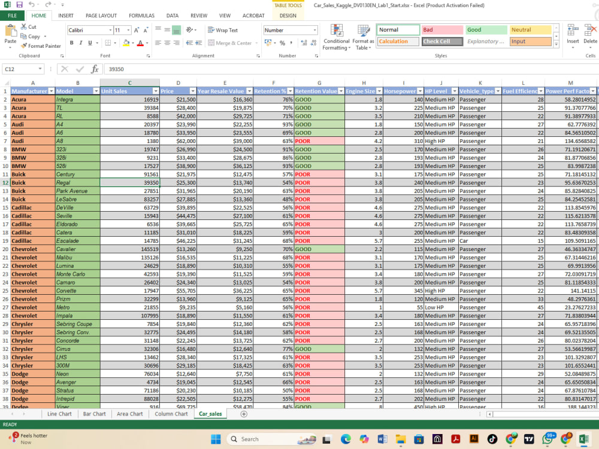Toggle Italic formatting

[x=81, y=42]
